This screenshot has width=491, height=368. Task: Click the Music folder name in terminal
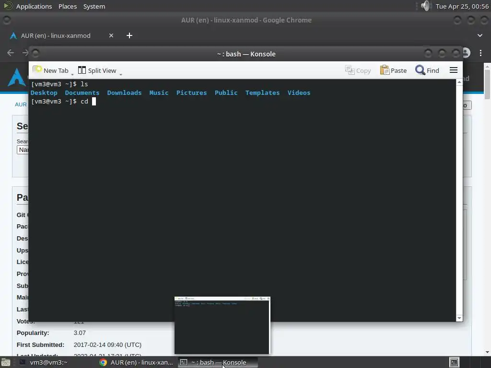coord(159,92)
